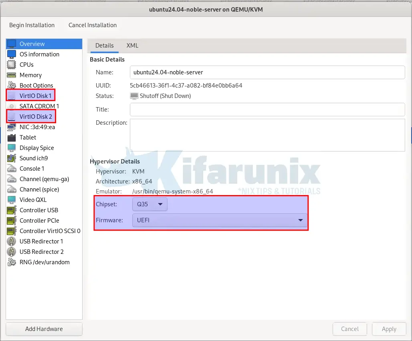Select the RNG /dev/urandom gear icon

pos(12,262)
